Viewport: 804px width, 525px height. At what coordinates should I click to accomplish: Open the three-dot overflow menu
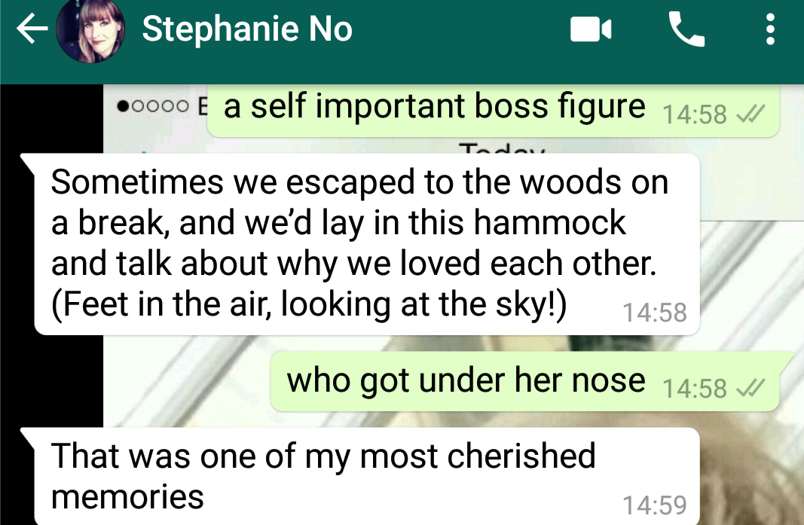(x=769, y=29)
